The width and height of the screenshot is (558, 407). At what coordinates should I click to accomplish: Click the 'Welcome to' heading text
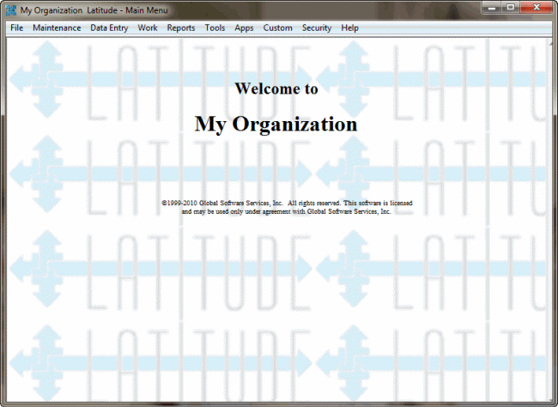276,88
